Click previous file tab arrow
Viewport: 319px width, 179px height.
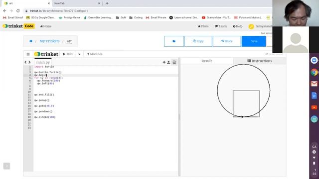[25, 62]
